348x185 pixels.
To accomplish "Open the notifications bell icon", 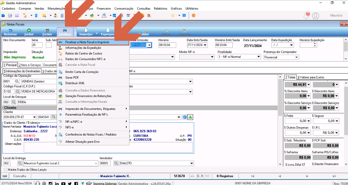I will [307, 15].
